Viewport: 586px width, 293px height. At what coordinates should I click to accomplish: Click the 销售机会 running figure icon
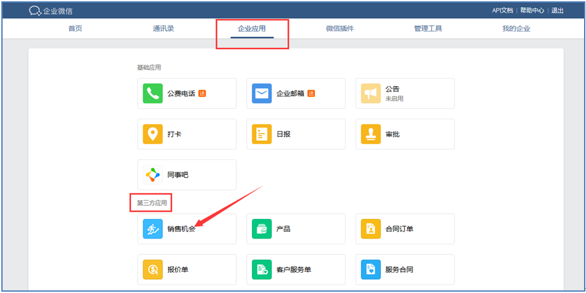pos(153,229)
